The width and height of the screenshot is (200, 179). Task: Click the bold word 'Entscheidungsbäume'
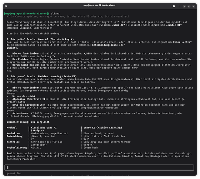105,45
